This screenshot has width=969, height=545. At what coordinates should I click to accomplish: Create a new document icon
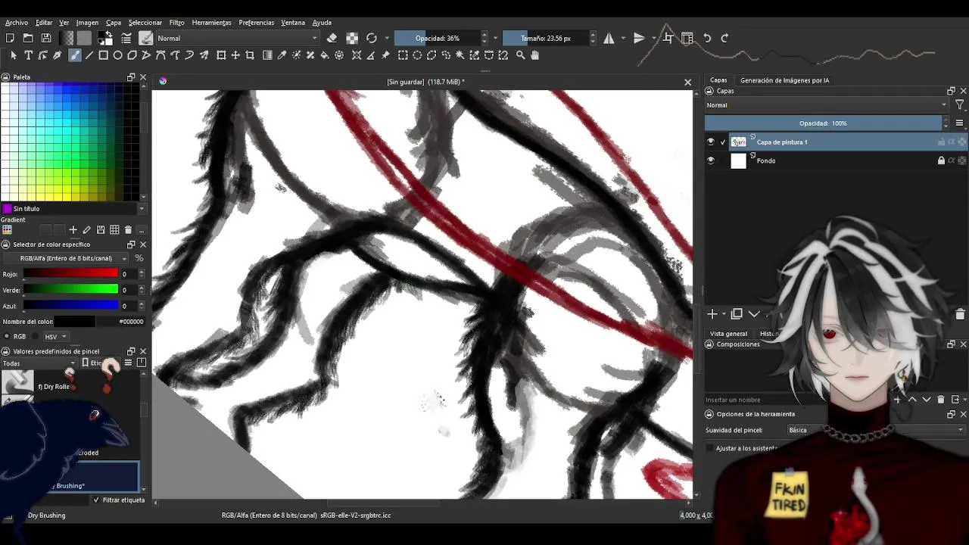click(10, 38)
